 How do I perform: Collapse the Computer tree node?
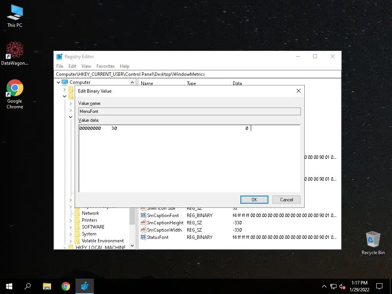point(58,82)
